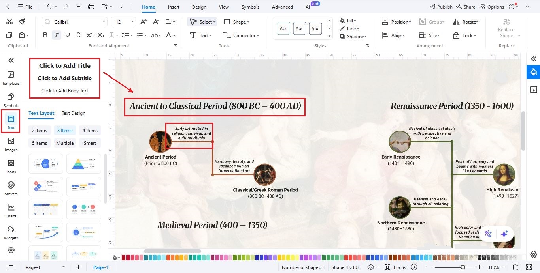540x273 pixels.
Task: Toggle Subscript formatting
Action: pos(101,35)
